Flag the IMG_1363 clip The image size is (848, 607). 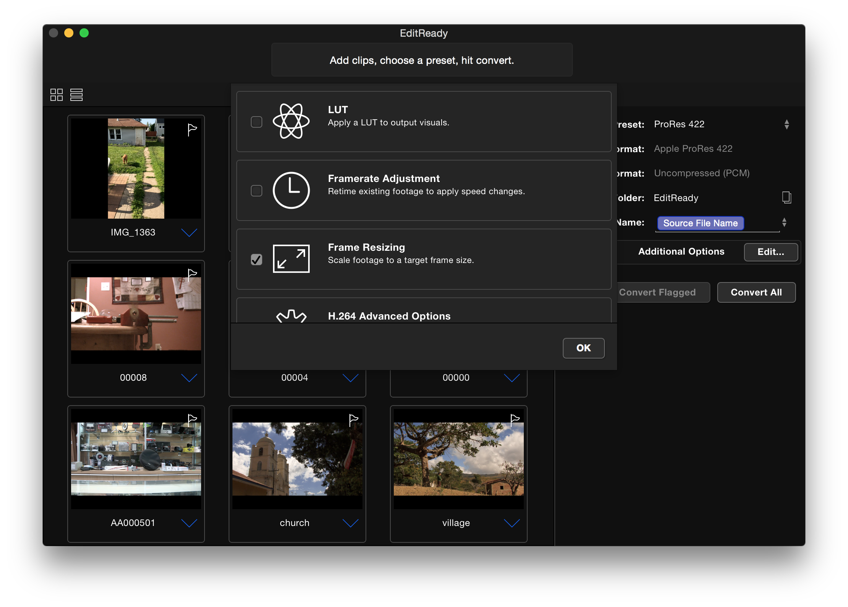tap(192, 130)
